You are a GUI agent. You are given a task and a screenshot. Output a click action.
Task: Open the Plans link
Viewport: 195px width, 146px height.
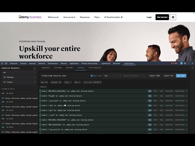point(97,17)
